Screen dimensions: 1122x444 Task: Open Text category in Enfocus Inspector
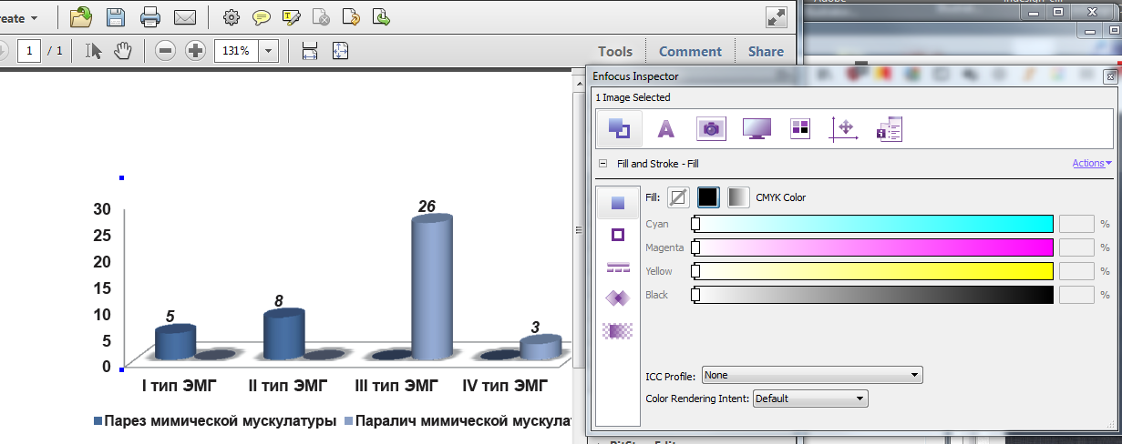tap(665, 129)
